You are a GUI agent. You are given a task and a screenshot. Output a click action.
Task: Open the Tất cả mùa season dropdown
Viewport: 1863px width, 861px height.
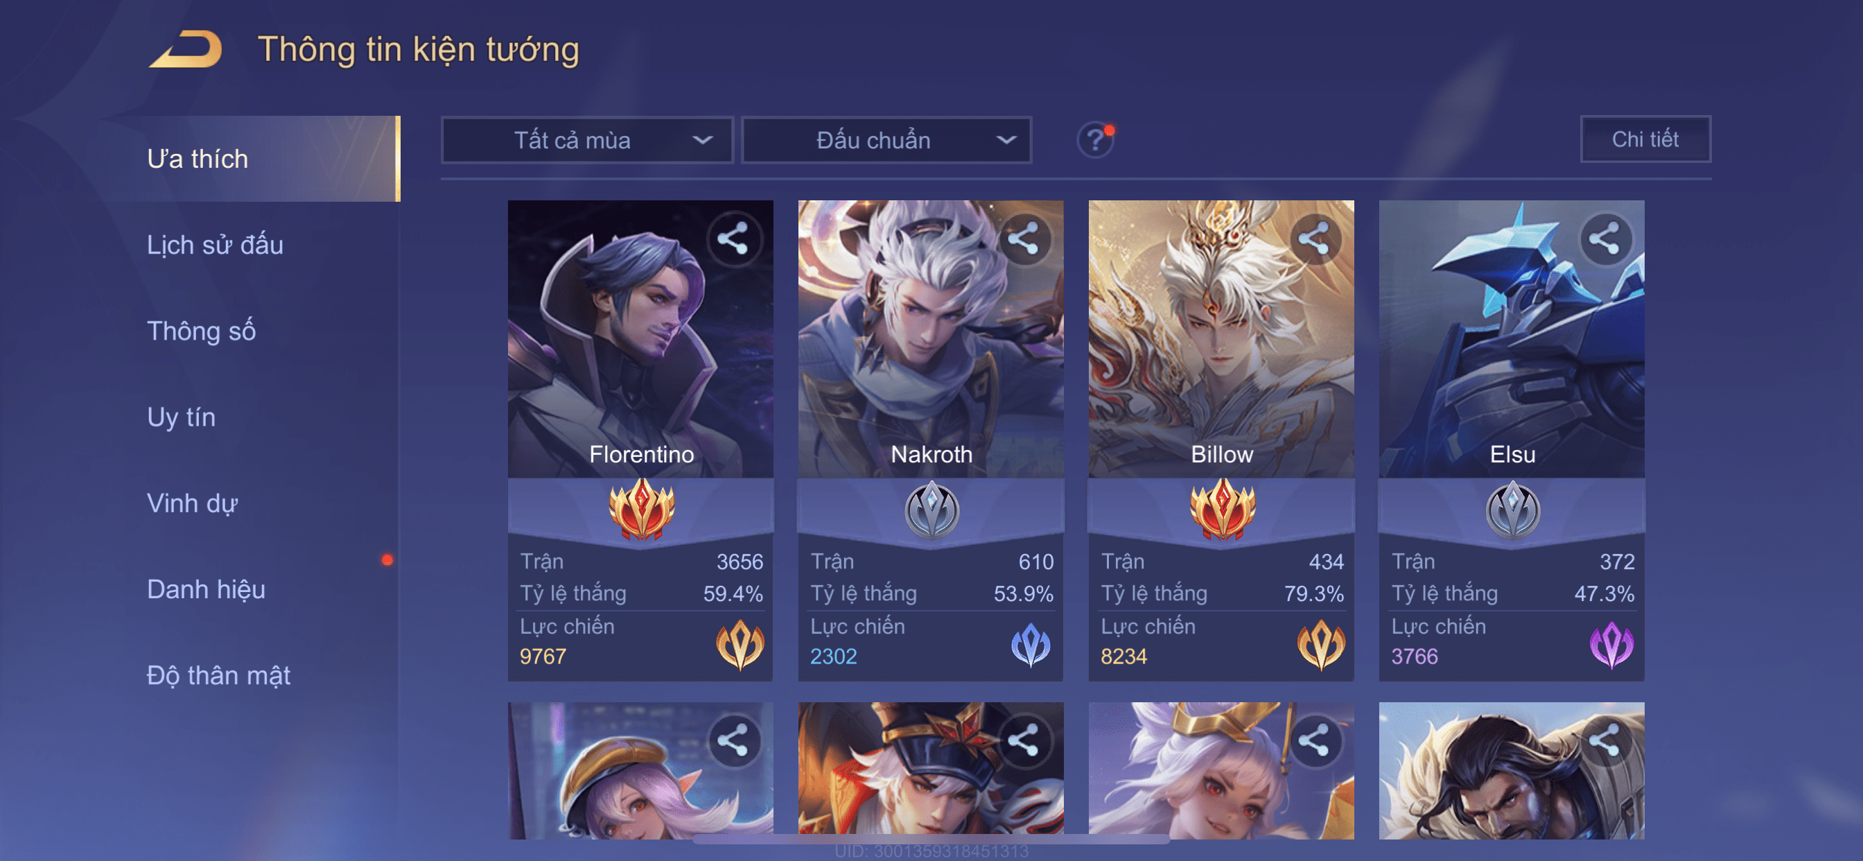point(587,140)
